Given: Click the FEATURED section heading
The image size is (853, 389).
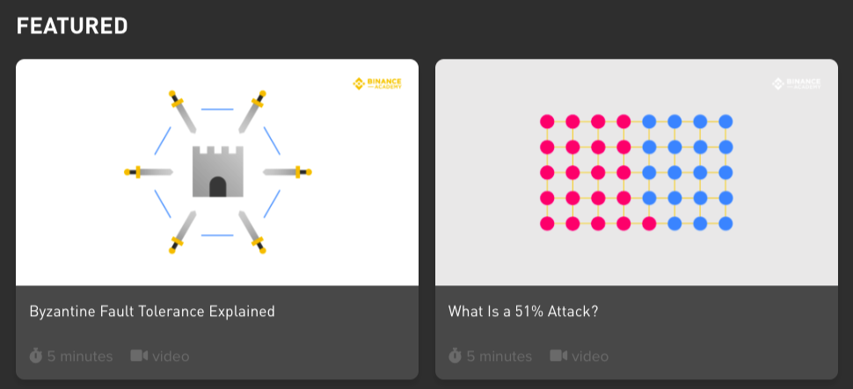Looking at the screenshot, I should [72, 26].
